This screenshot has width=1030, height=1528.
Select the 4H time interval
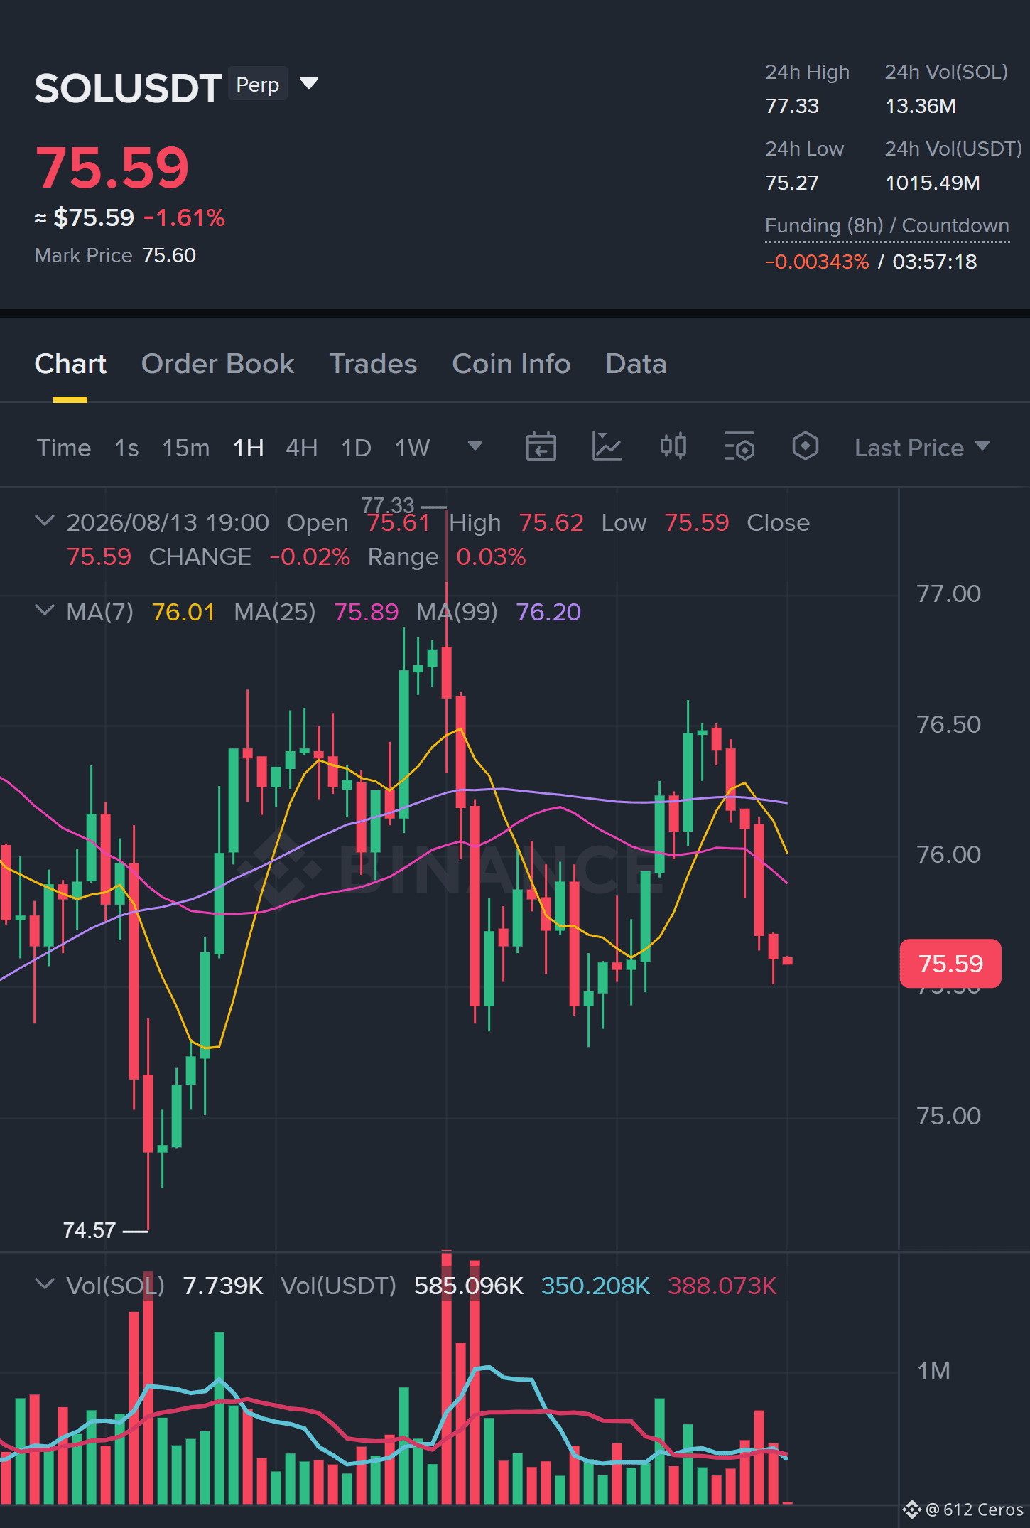(301, 448)
